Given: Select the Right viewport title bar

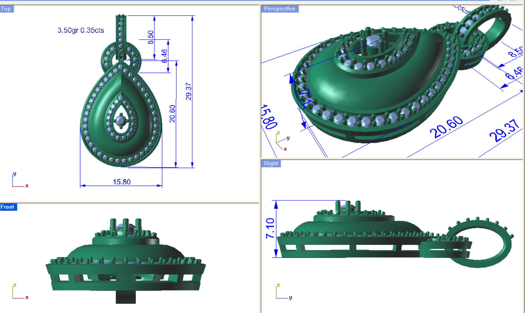Looking at the screenshot, I should click(271, 163).
